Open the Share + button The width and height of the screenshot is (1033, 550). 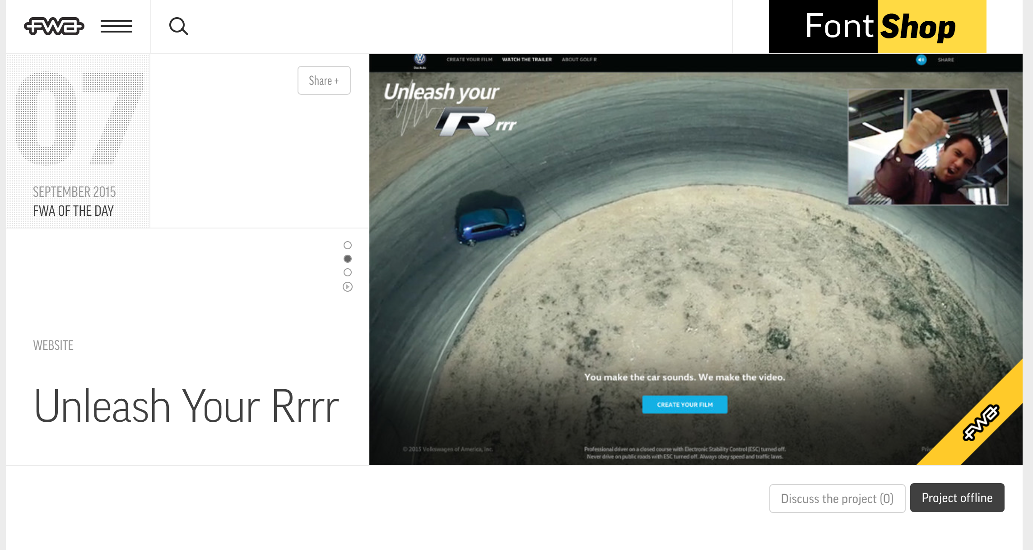click(x=324, y=80)
